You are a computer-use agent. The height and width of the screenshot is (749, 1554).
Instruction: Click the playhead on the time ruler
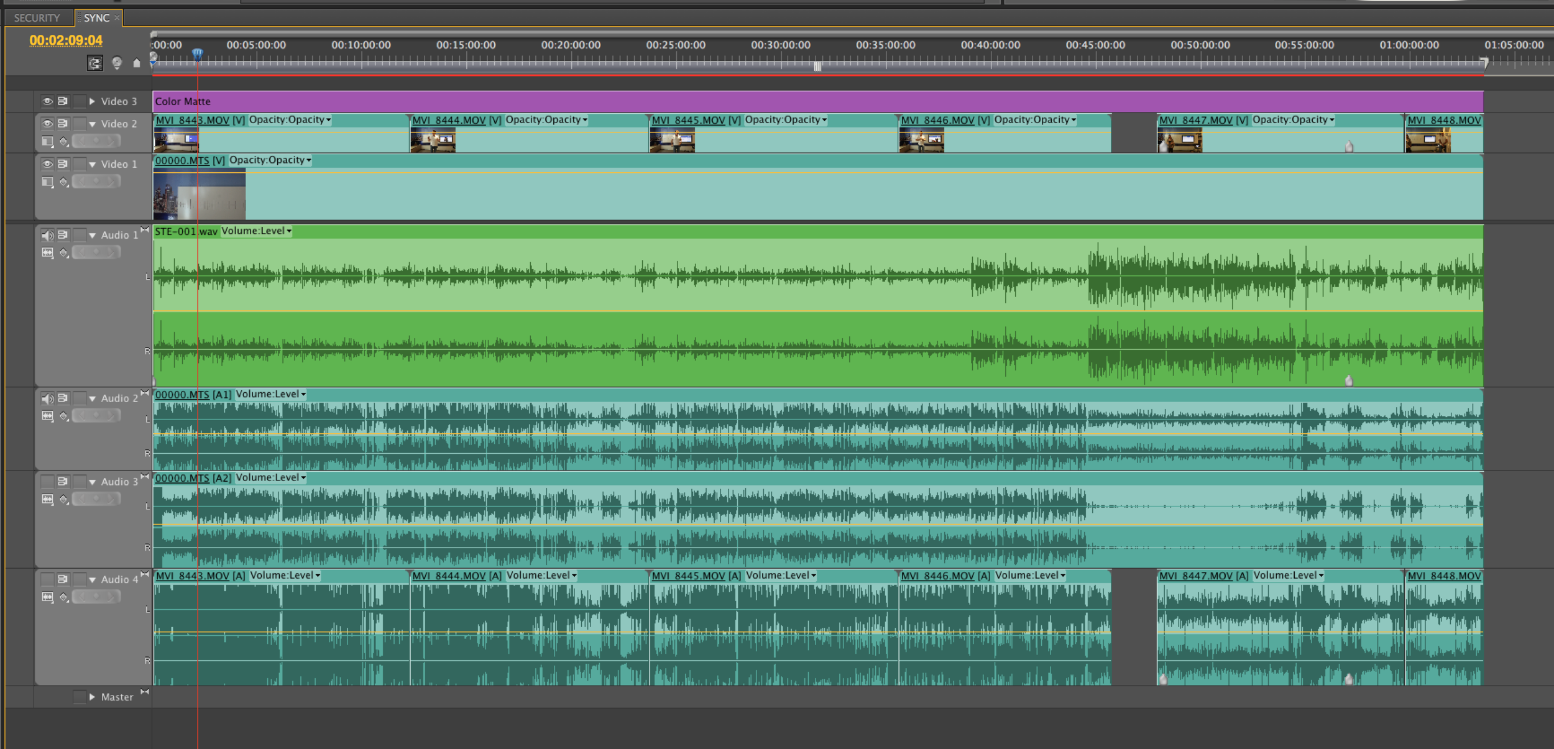point(197,55)
